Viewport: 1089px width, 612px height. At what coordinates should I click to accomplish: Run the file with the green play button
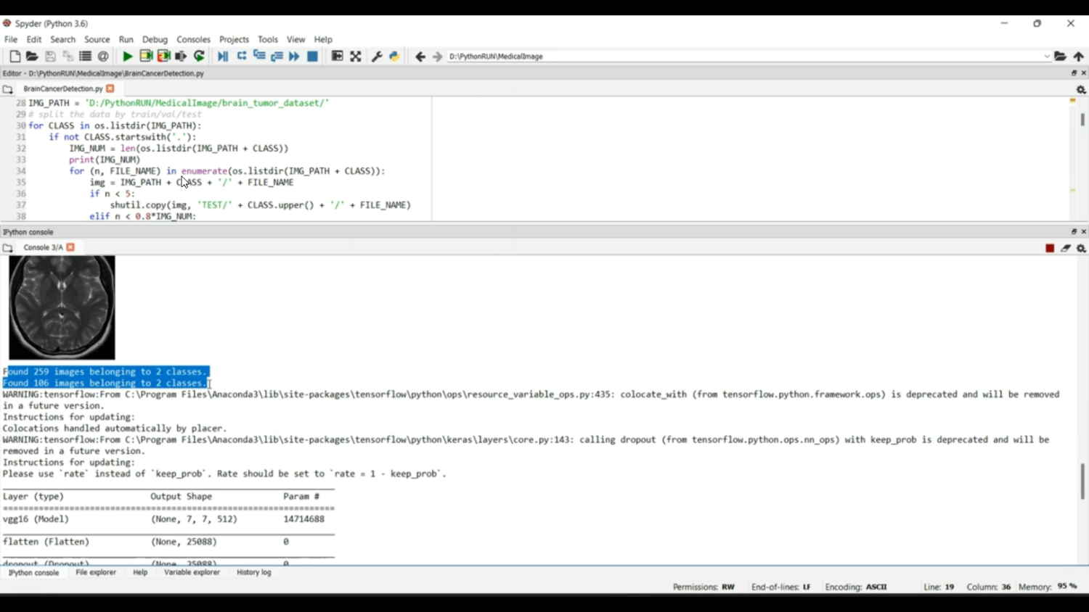pyautogui.click(x=127, y=57)
